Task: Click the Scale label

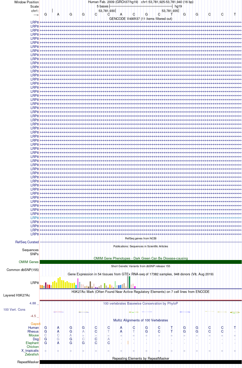Action: 34,6
